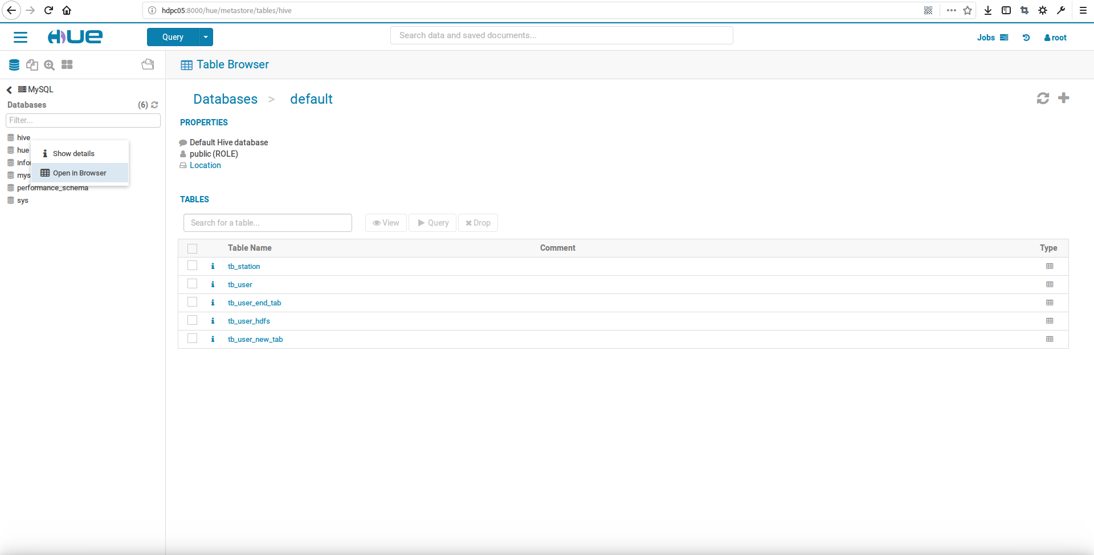Open the tb_user_new_tab table

255,340
